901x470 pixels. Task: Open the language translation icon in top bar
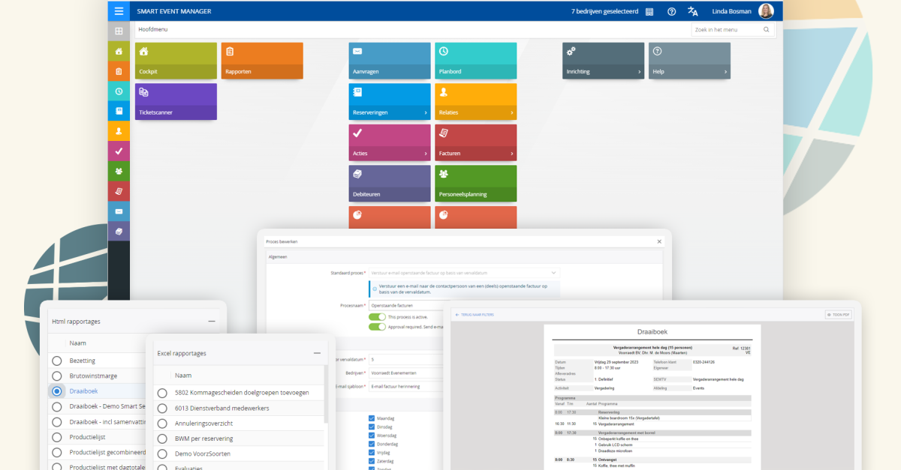(x=692, y=10)
